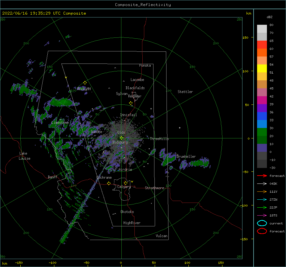Select the RockyMH label
The height and width of the screenshot is (267, 286).
(x=84, y=89)
